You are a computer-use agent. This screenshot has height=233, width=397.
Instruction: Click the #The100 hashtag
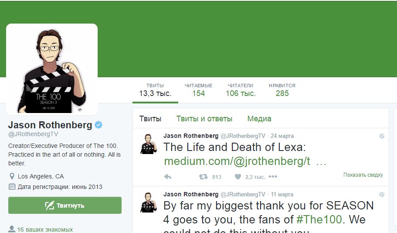tap(319, 219)
